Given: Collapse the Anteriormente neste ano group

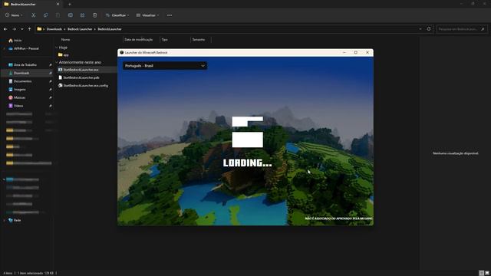Looking at the screenshot, I should click(x=57, y=62).
